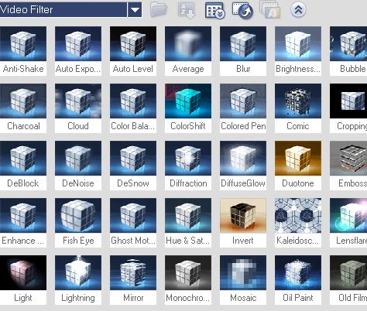
Task: Select the Mosaic filter thumbnail
Action: [x=243, y=272]
